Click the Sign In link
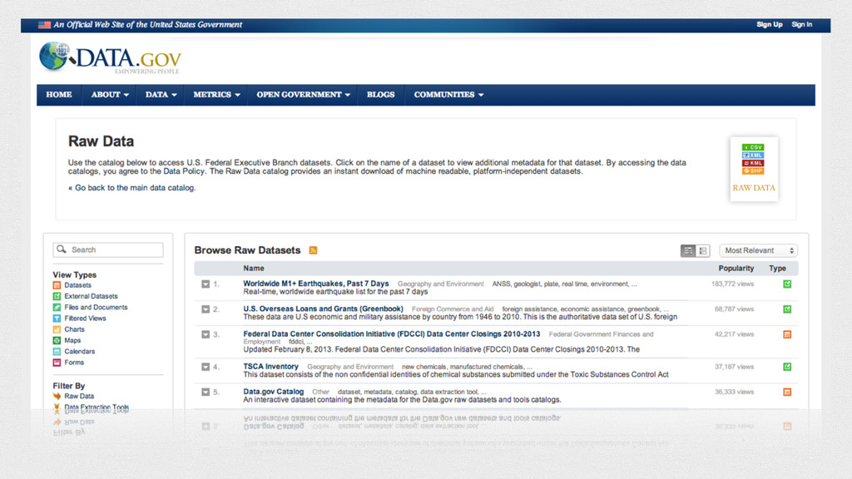The height and width of the screenshot is (479, 852). pyautogui.click(x=801, y=24)
